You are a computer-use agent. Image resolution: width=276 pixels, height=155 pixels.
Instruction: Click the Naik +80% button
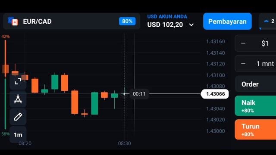255,106
